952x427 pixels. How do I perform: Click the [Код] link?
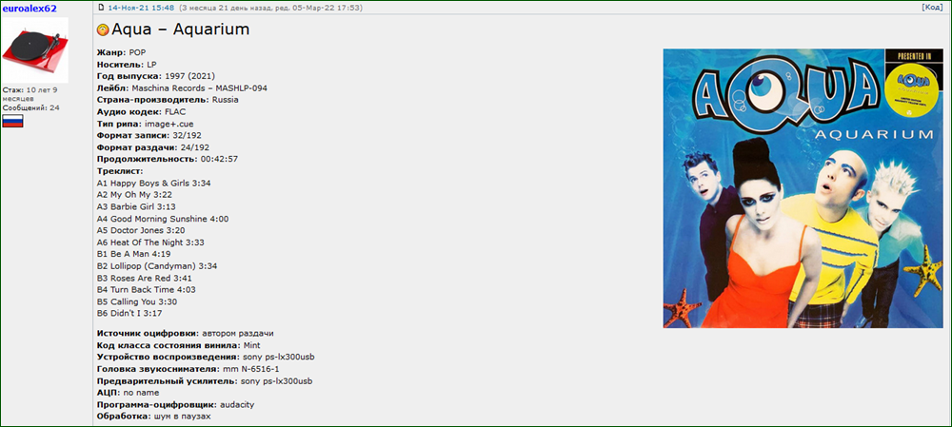(932, 8)
